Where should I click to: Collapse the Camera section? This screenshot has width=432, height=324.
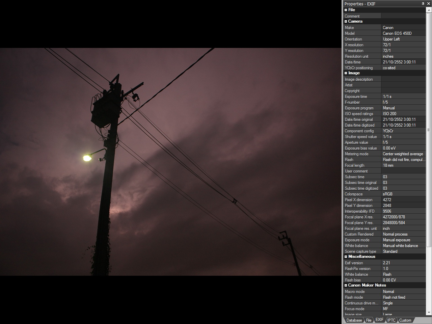point(346,22)
